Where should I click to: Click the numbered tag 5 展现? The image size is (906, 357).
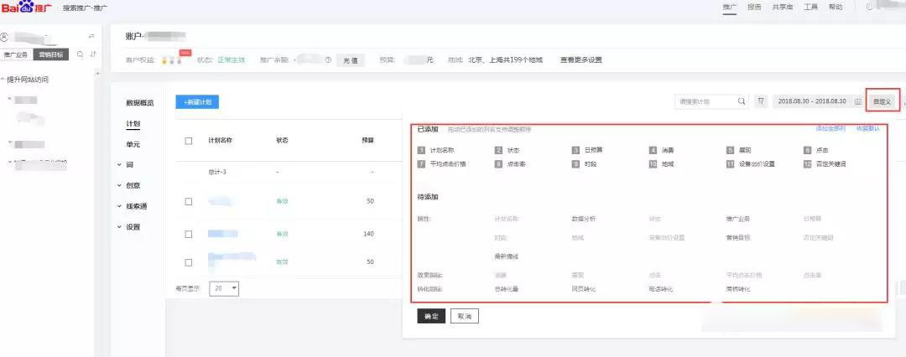pos(738,150)
